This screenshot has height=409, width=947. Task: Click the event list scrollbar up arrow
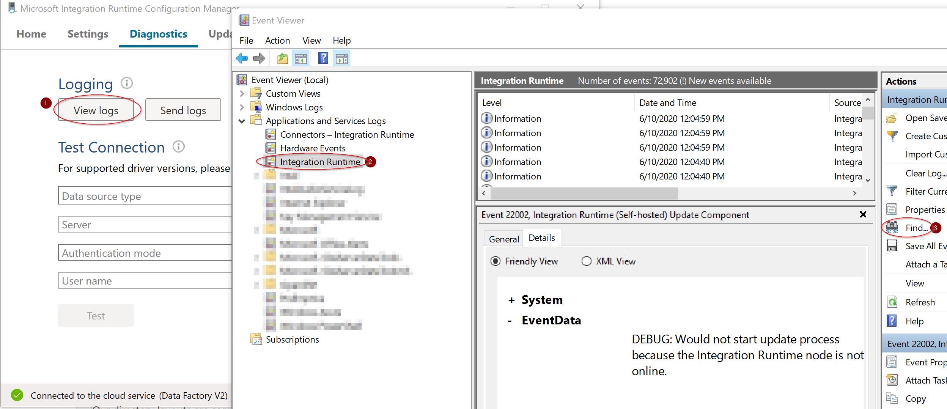click(868, 99)
